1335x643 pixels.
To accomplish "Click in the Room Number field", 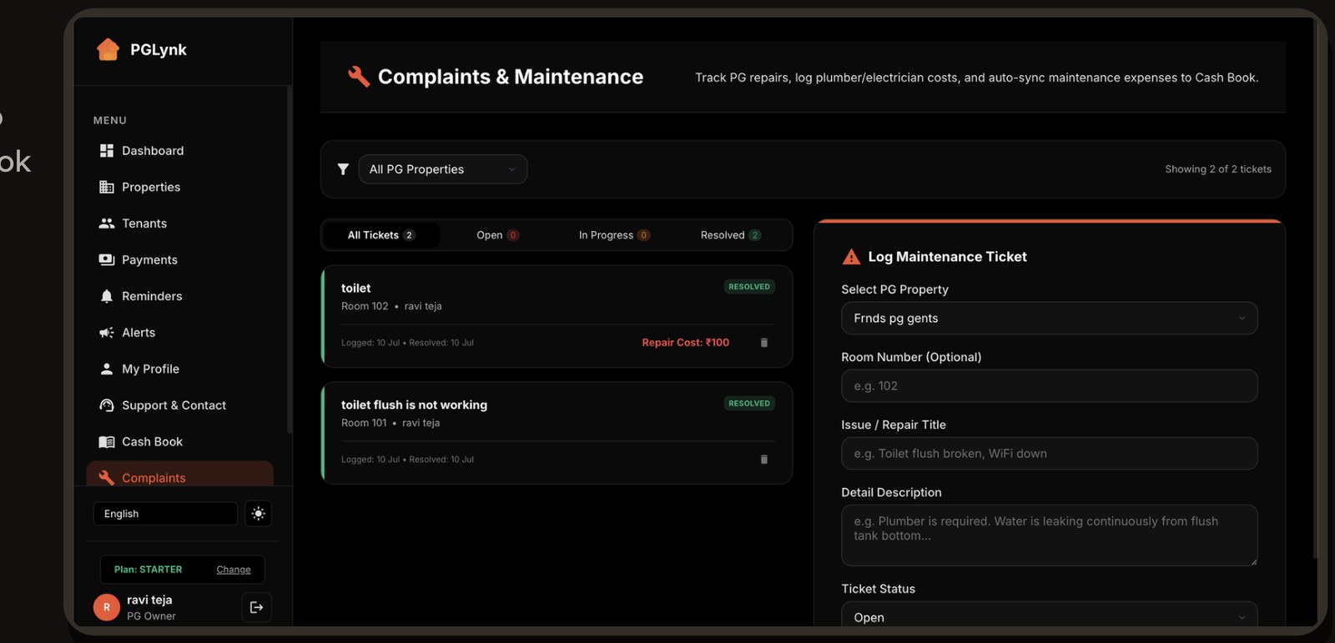I will 1049,386.
